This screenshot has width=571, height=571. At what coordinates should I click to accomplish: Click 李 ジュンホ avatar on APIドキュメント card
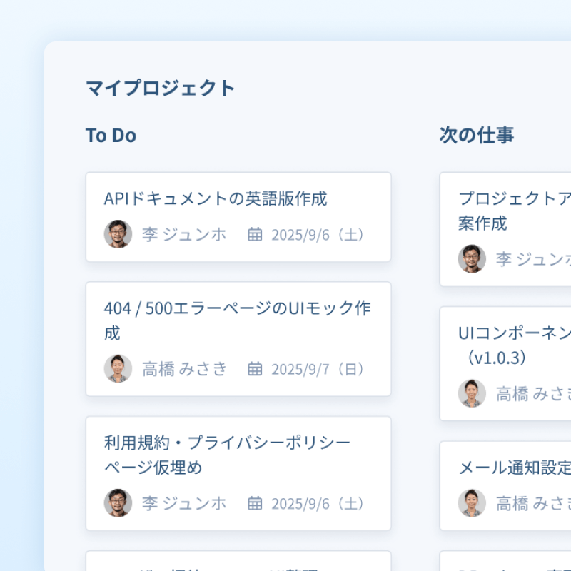(x=118, y=234)
